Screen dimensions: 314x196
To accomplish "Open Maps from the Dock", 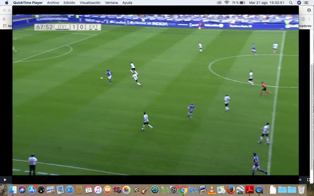I will point(221,190).
